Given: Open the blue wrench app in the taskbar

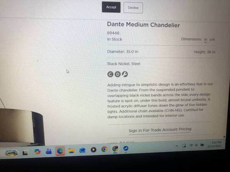Looking at the screenshot, I should tap(126, 149).
